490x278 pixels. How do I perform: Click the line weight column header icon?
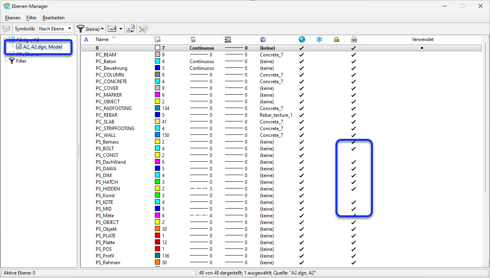(x=227, y=39)
